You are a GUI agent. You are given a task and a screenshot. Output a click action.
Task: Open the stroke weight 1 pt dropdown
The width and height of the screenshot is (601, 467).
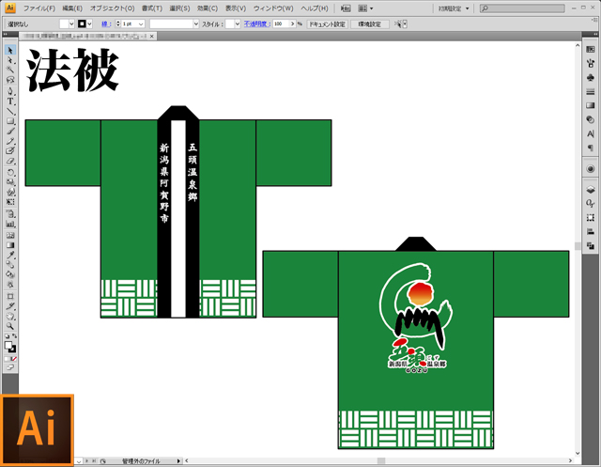click(x=141, y=24)
